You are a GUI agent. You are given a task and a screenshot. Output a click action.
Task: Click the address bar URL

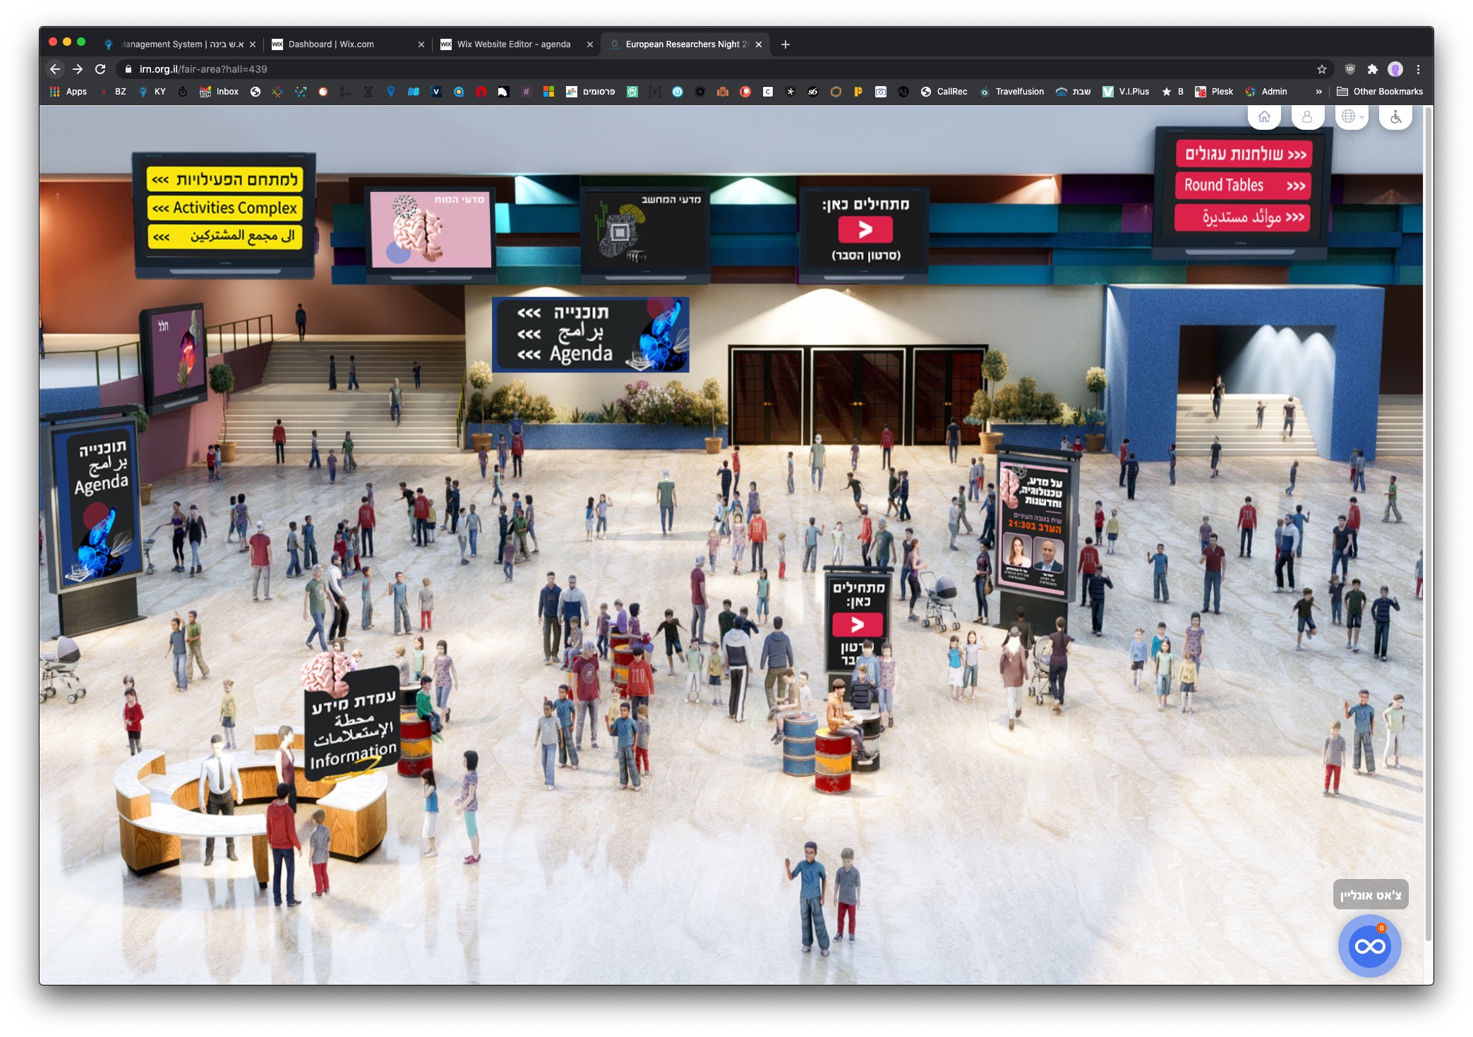click(203, 69)
